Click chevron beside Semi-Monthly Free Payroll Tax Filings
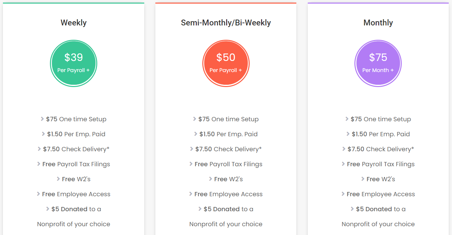 click(x=191, y=164)
